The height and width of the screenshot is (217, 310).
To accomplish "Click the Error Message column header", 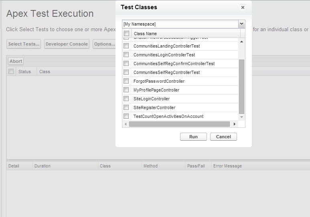I will point(227,166).
